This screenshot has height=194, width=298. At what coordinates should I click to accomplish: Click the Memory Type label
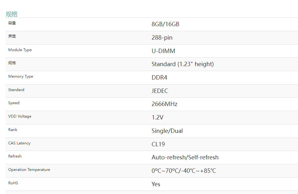[21, 76]
